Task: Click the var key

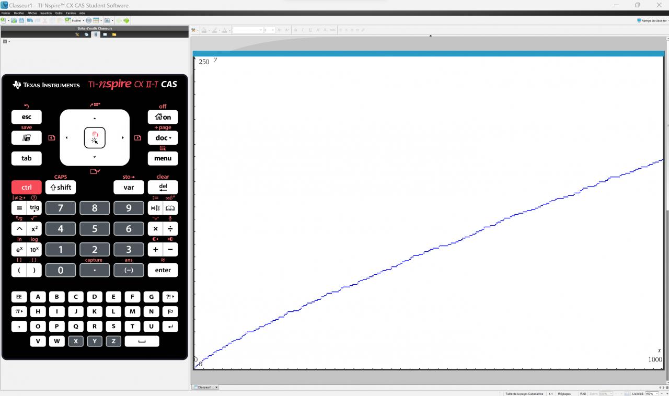Action: point(129,187)
